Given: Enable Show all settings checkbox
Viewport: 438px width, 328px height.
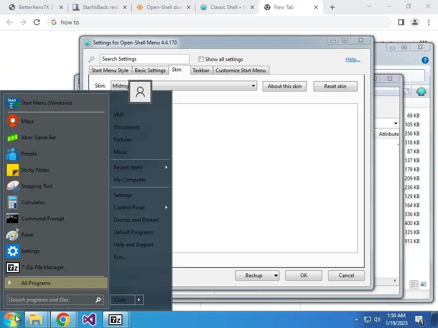Looking at the screenshot, I should [201, 59].
